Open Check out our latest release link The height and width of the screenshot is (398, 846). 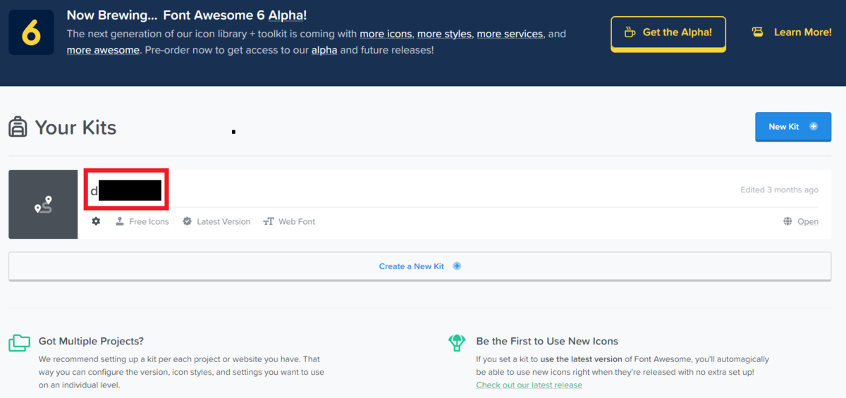(x=529, y=385)
